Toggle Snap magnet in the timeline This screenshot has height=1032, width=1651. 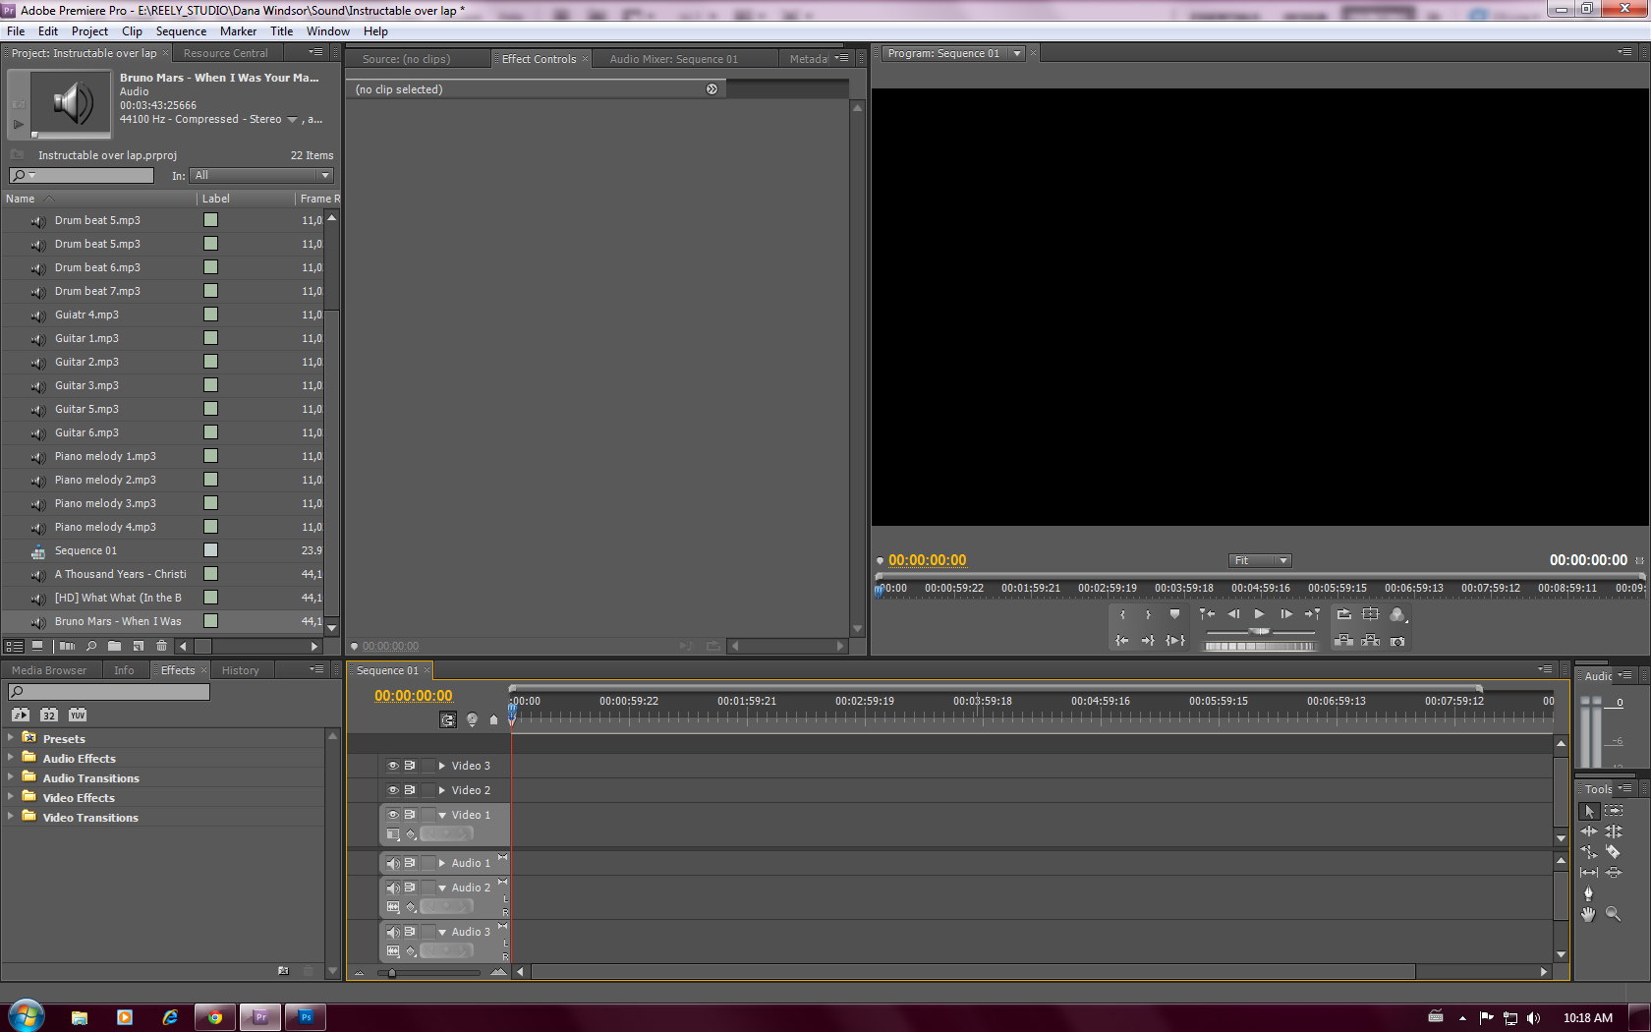click(x=448, y=720)
